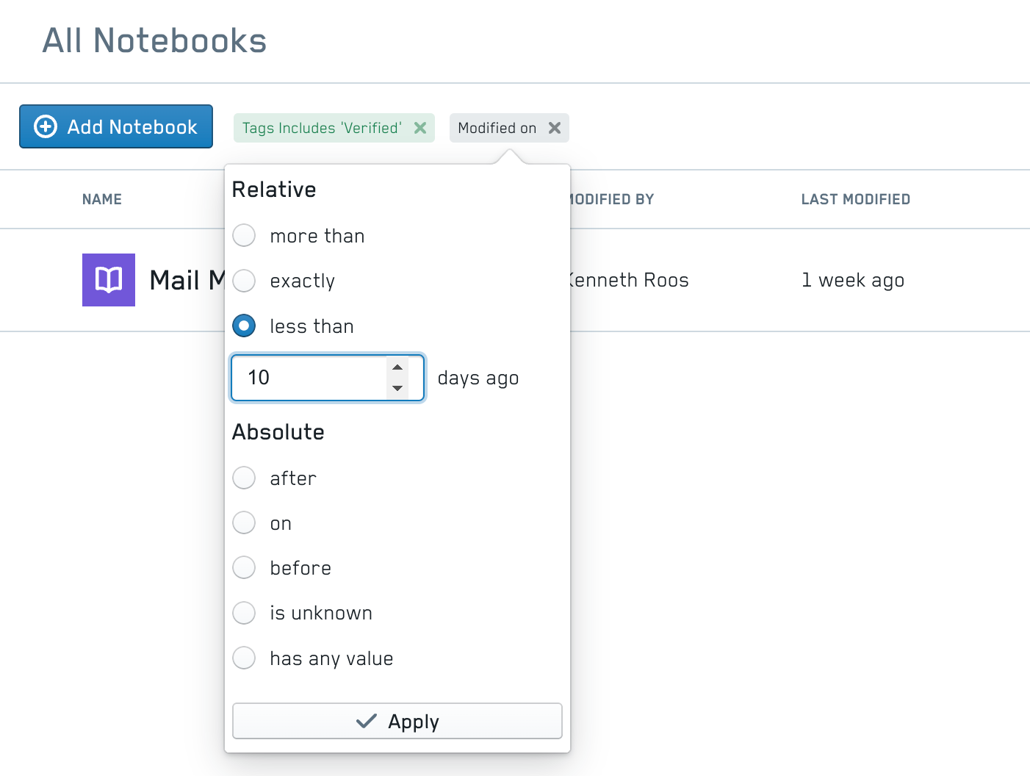Choose the 'on' absolute date option

click(244, 522)
